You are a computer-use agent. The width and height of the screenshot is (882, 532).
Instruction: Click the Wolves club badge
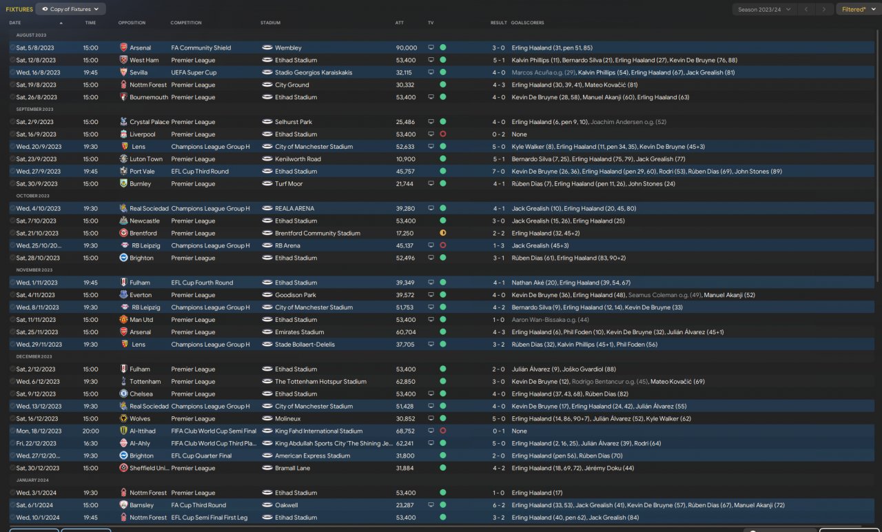[x=123, y=419]
